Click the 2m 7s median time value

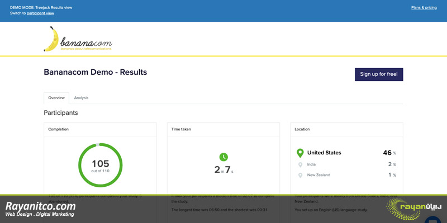coord(223,170)
